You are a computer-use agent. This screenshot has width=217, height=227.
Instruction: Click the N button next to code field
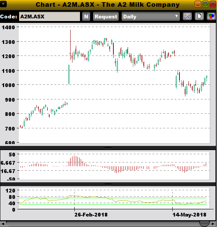86,17
